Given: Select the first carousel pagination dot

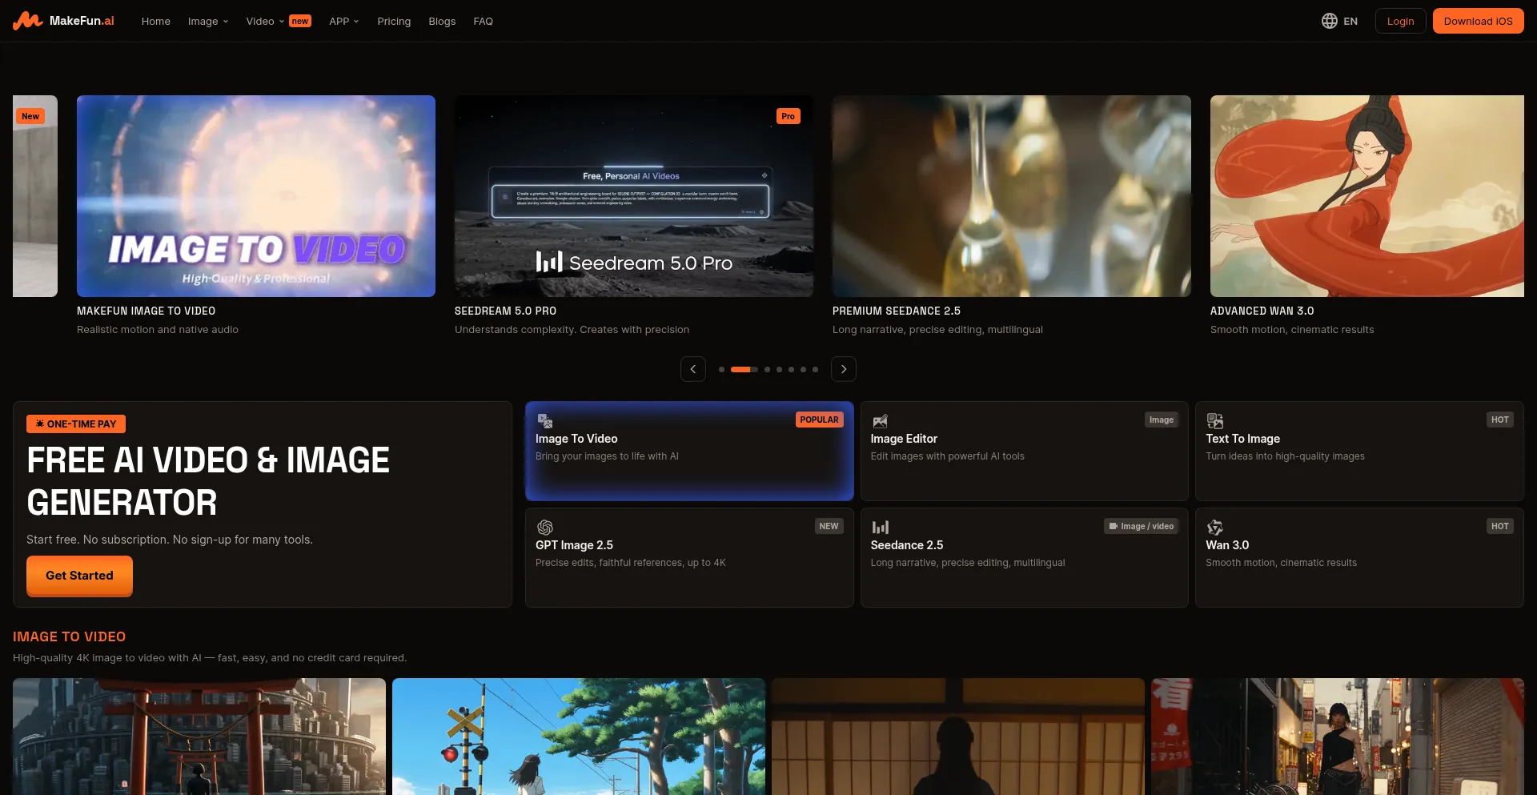Looking at the screenshot, I should 721,370.
